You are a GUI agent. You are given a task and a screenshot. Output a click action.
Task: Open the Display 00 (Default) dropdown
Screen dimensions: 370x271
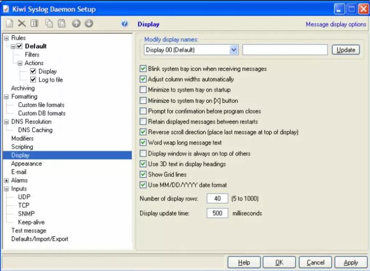234,50
